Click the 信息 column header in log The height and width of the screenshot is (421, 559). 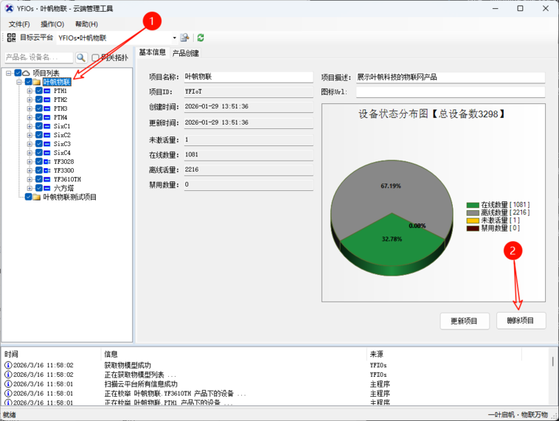[234, 354]
